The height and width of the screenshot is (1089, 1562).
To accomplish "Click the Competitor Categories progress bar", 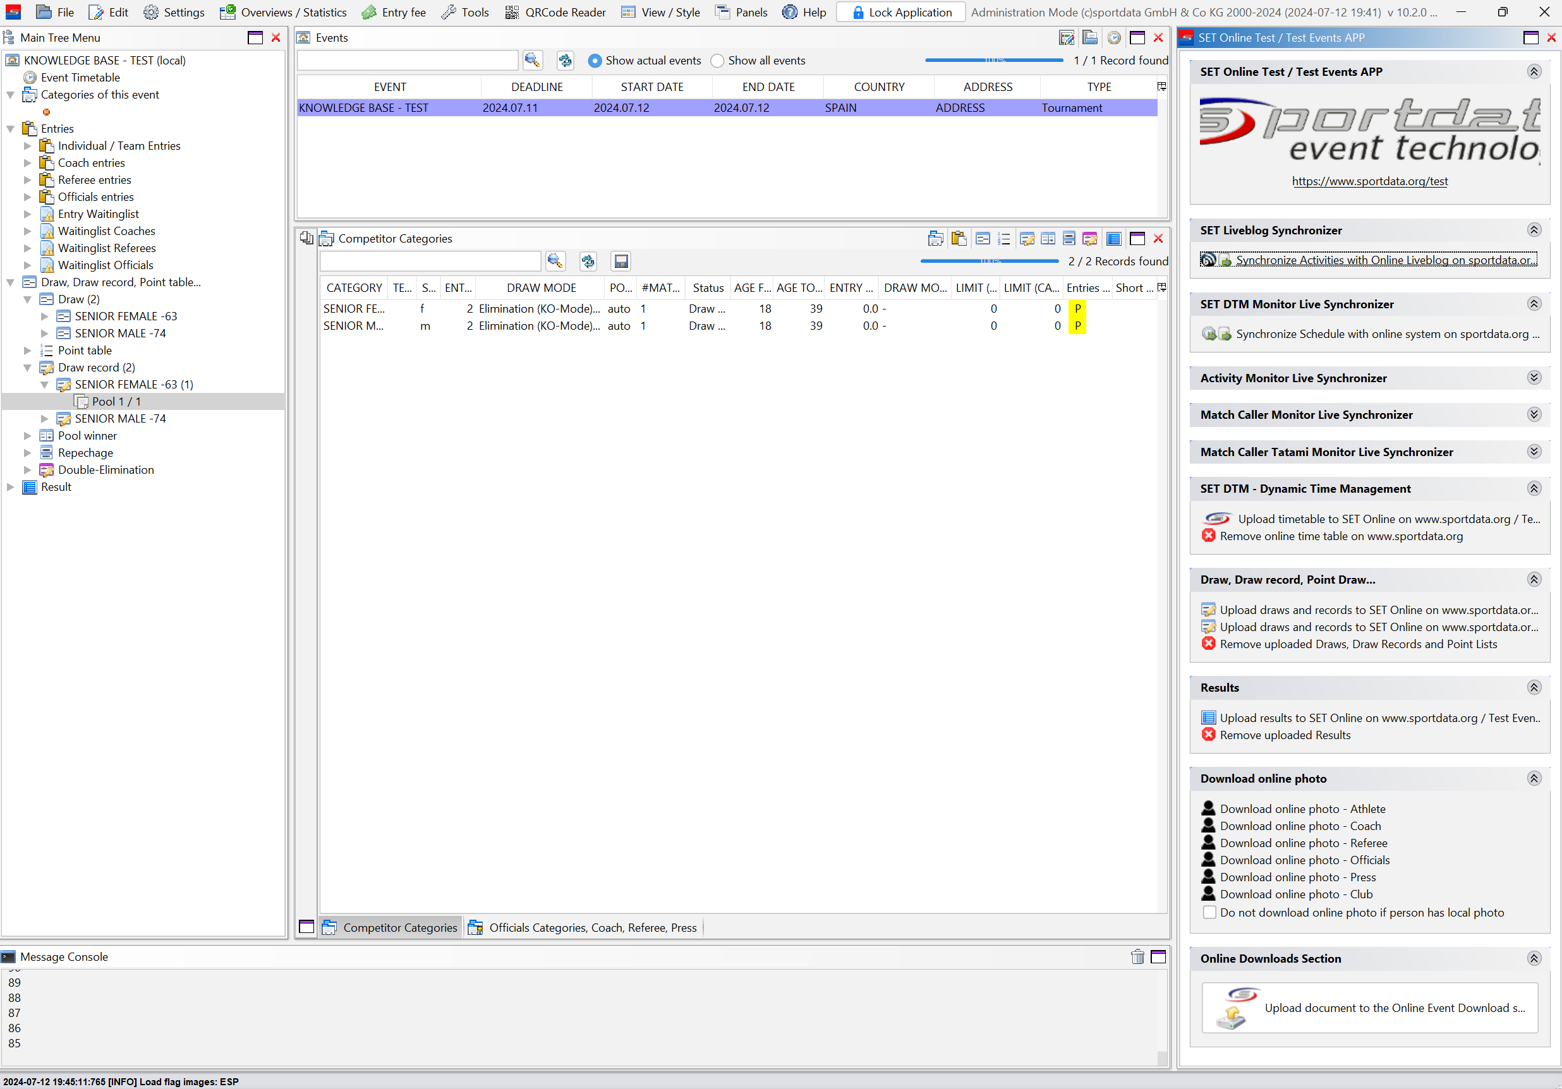I will [x=989, y=262].
